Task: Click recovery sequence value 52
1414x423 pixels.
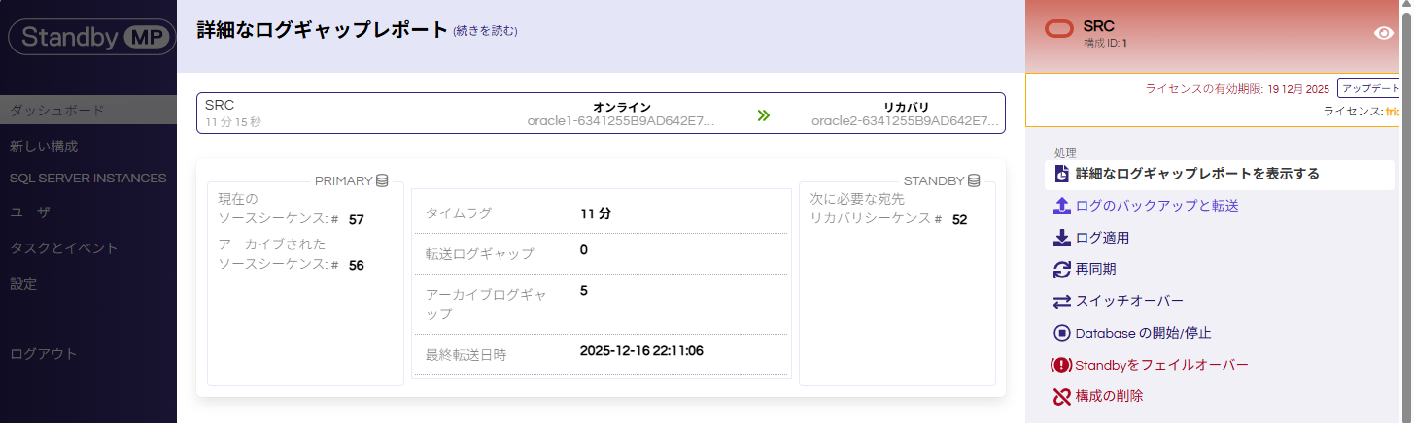Action: coord(960,219)
